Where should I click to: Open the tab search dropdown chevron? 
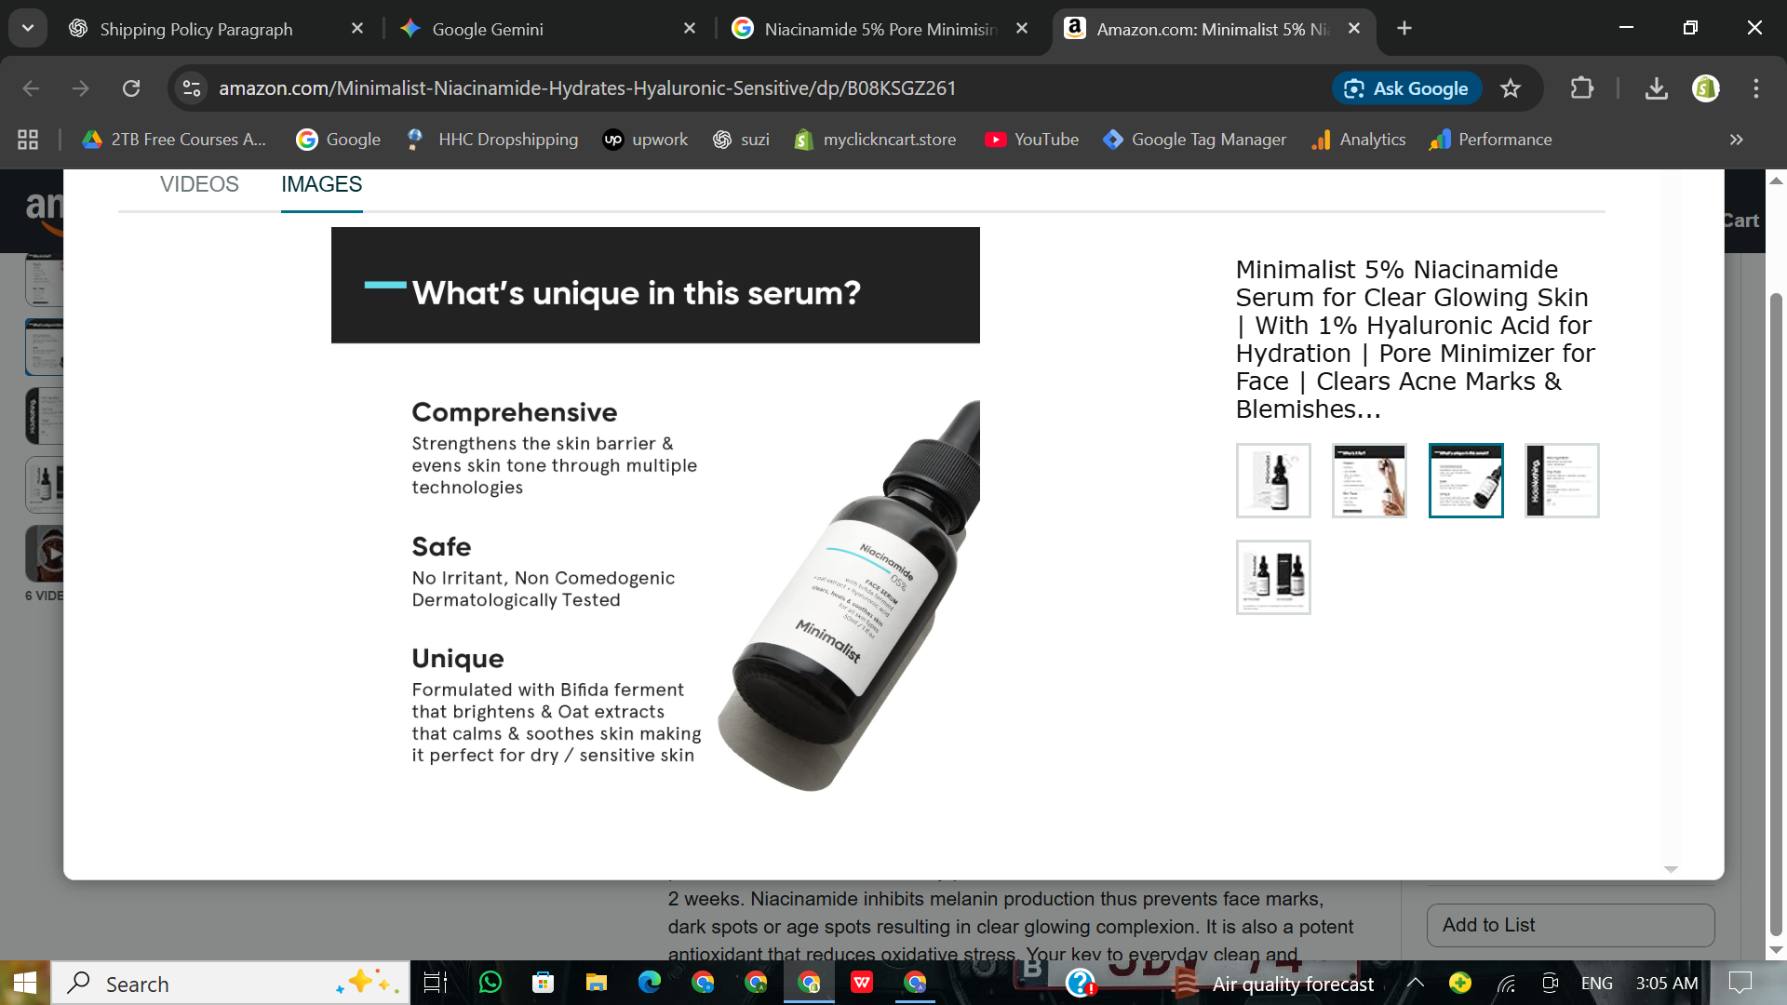(x=27, y=28)
